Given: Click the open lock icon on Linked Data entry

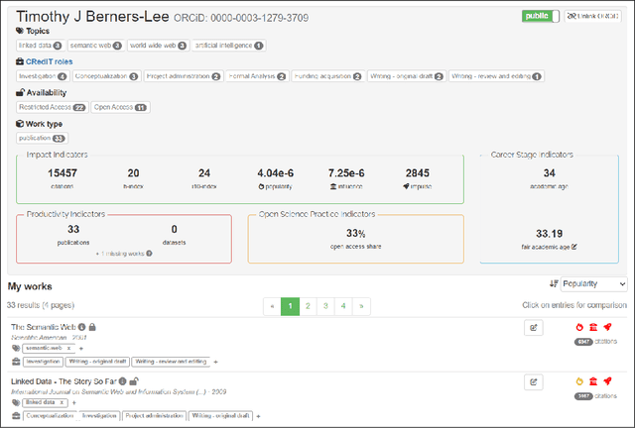Looking at the screenshot, I should [134, 381].
